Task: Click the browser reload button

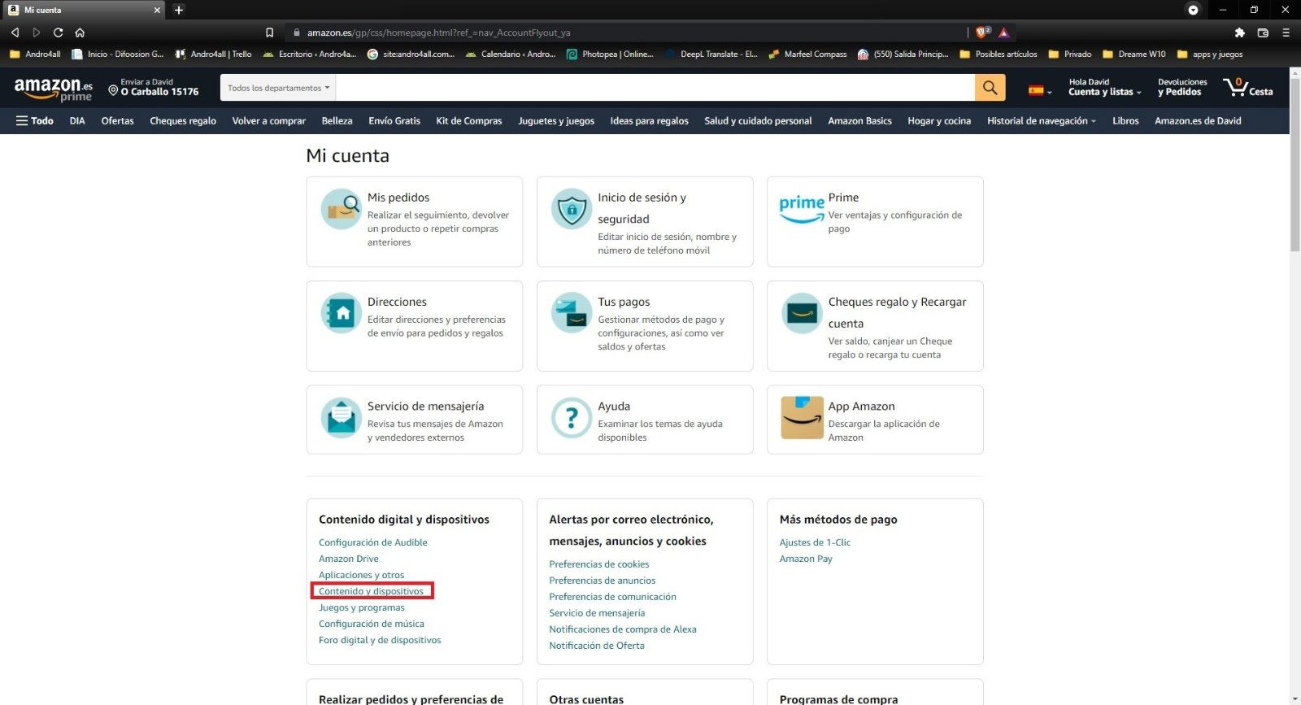Action: [58, 33]
